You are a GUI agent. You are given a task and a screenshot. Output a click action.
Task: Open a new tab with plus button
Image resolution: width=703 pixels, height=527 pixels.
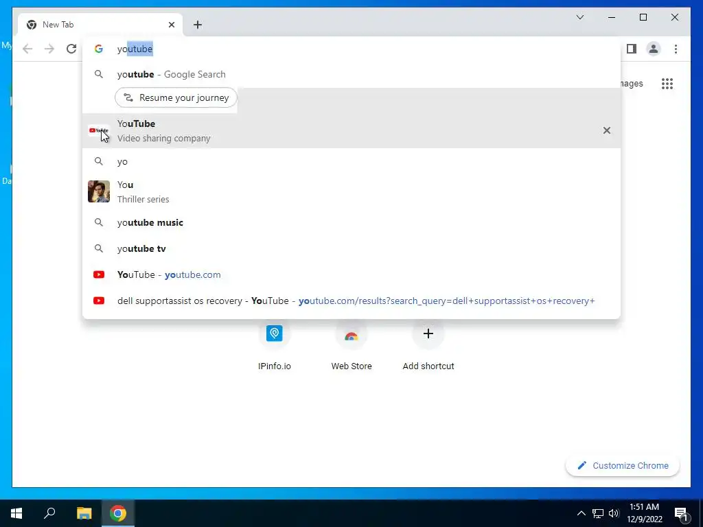(198, 25)
